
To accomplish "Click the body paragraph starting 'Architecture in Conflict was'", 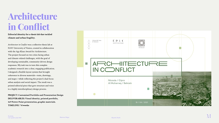I will [31, 67].
